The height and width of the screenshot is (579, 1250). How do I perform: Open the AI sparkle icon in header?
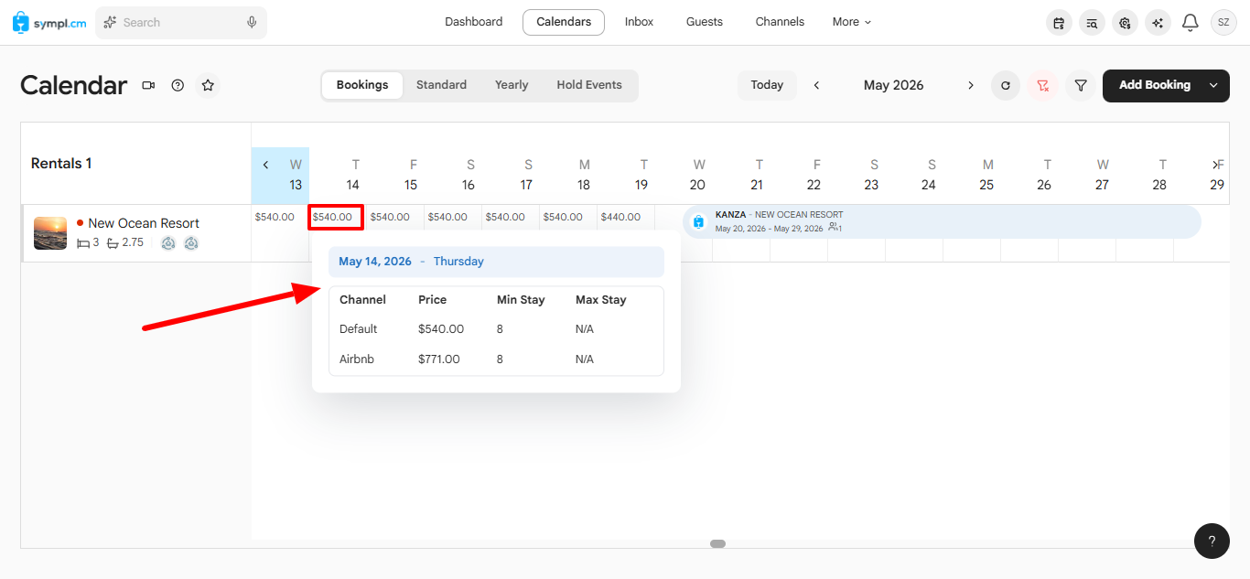1158,22
